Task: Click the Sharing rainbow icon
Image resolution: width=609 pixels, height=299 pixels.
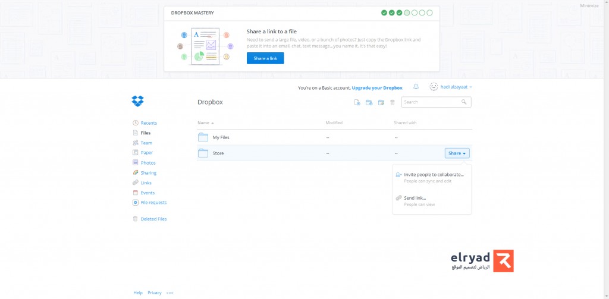Action: pyautogui.click(x=135, y=172)
